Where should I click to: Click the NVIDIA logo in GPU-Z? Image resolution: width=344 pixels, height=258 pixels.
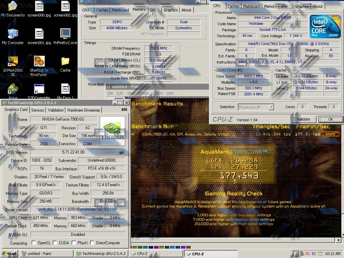point(113,131)
